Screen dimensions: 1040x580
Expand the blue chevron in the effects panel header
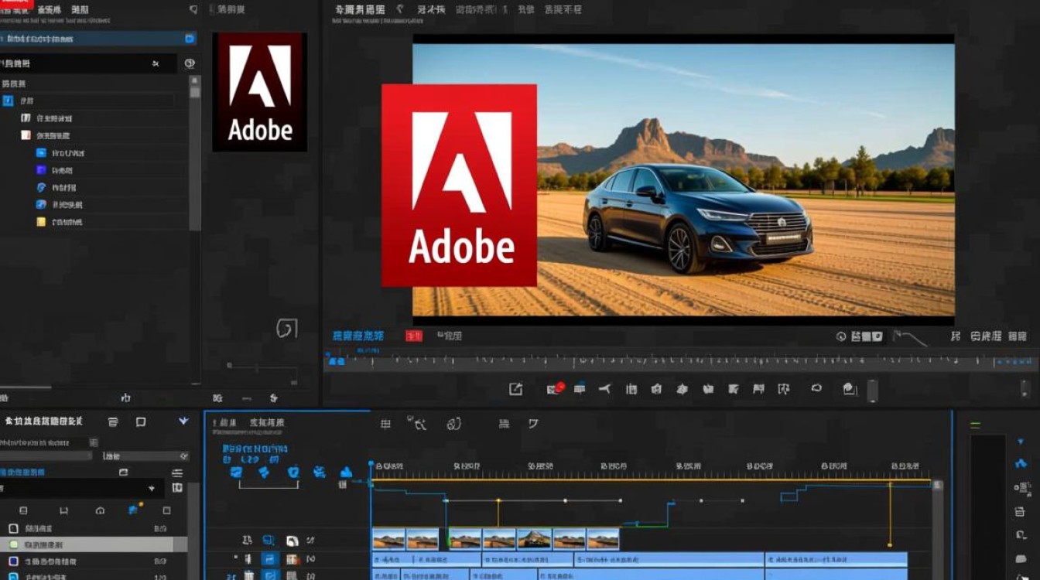(x=183, y=421)
